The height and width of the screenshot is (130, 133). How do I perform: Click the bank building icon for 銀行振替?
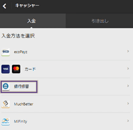pyautogui.click(x=6, y=86)
